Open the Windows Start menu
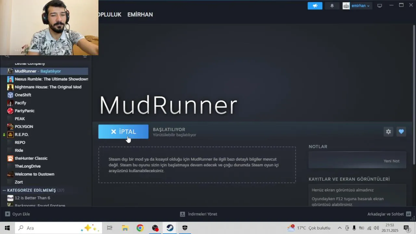Image resolution: width=416 pixels, height=234 pixels. (x=7, y=228)
